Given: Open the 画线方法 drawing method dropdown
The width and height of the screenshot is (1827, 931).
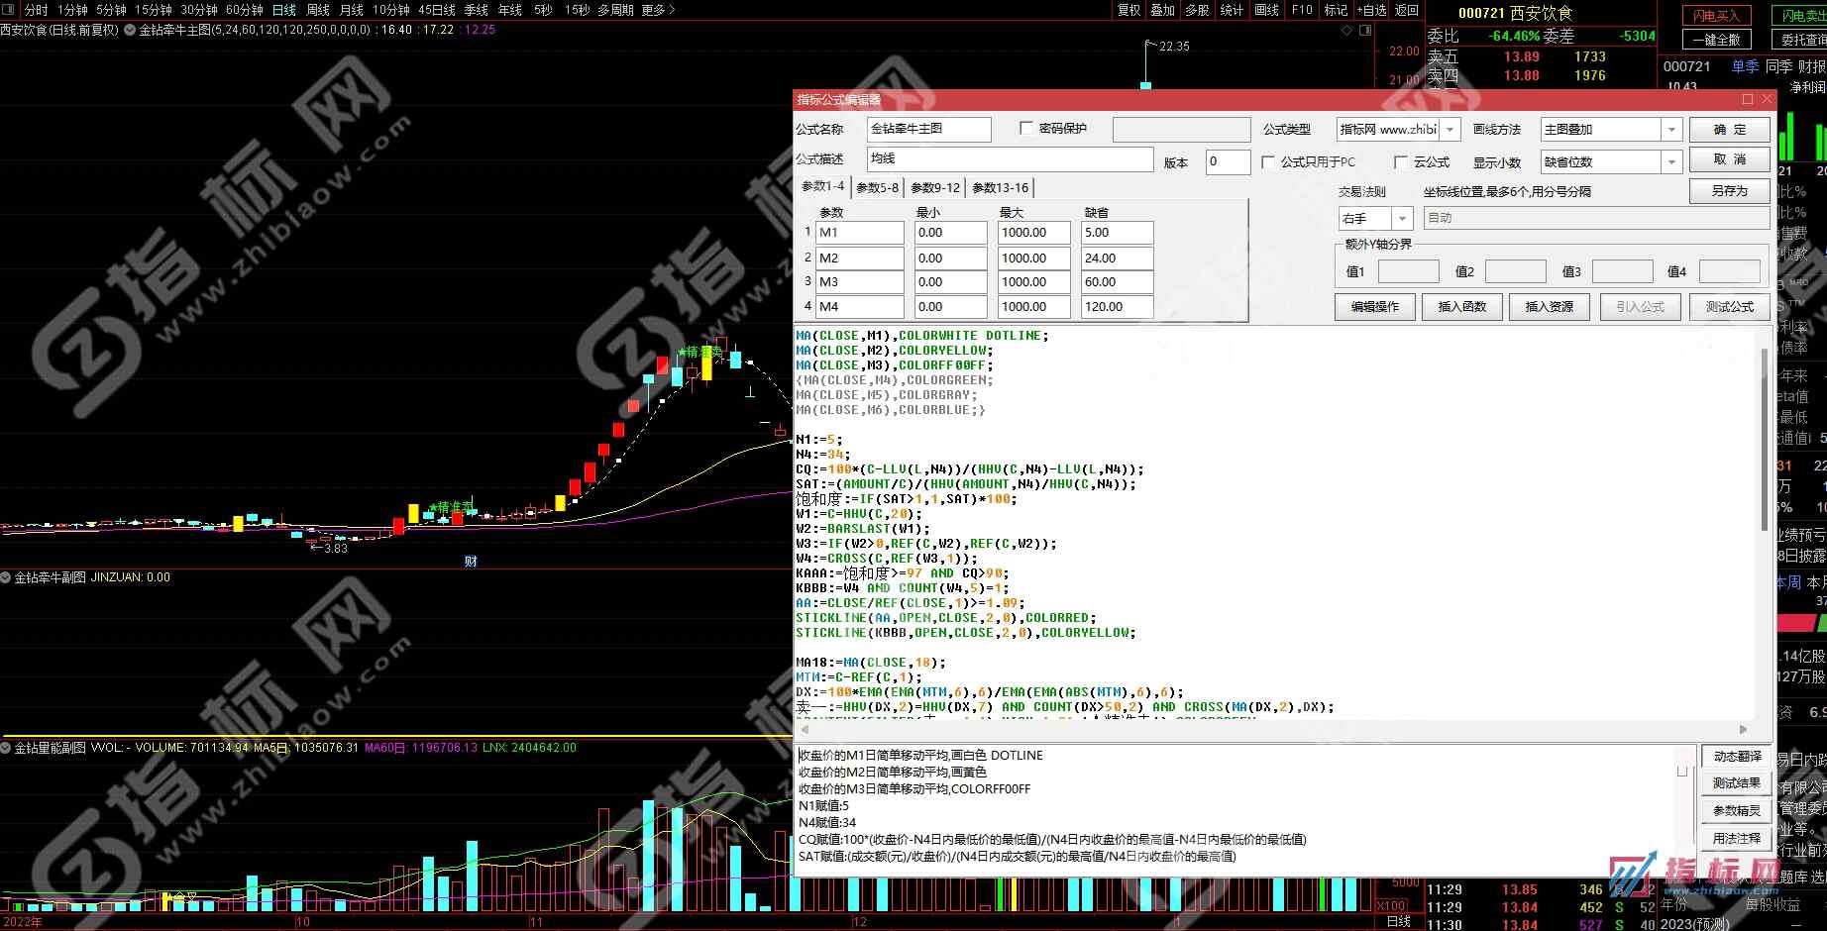Looking at the screenshot, I should (1669, 129).
